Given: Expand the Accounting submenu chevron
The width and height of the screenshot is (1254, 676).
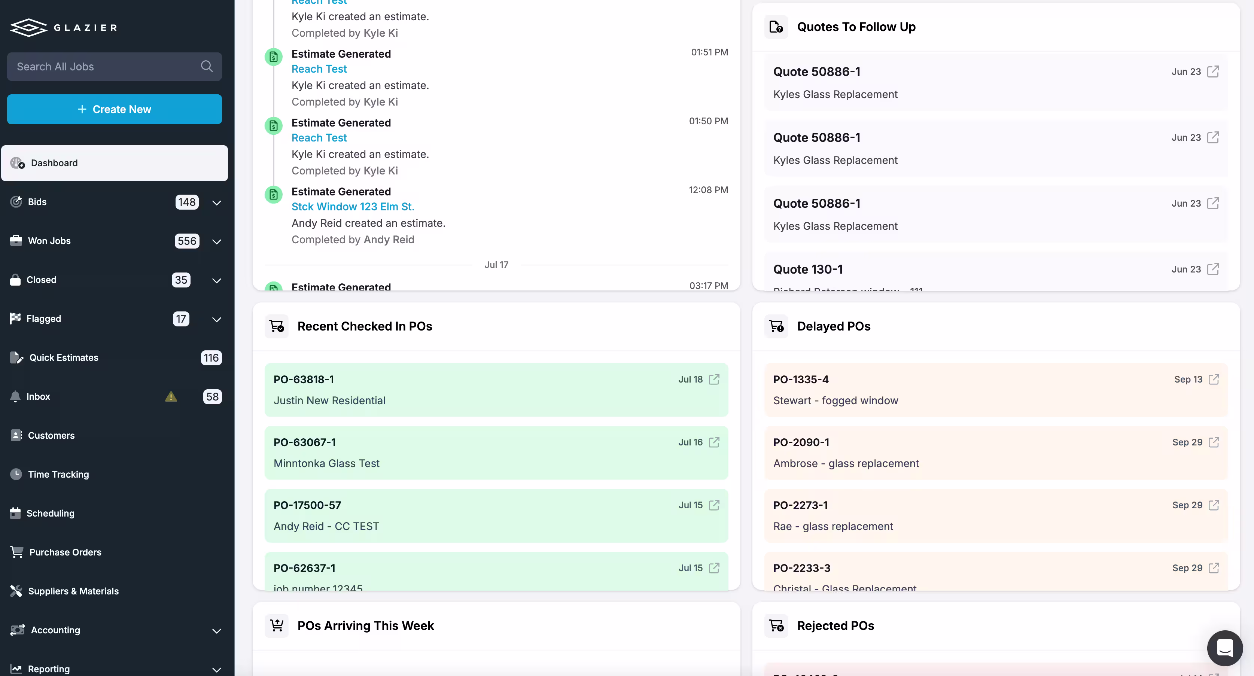Looking at the screenshot, I should 217,631.
